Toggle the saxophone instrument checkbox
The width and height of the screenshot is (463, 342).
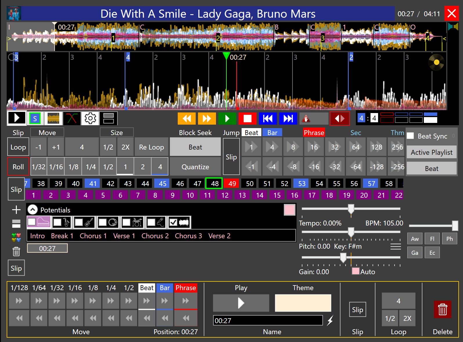(57, 222)
